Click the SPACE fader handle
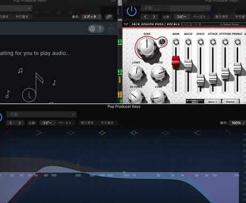This screenshot has width=246, height=203. [x=201, y=81]
